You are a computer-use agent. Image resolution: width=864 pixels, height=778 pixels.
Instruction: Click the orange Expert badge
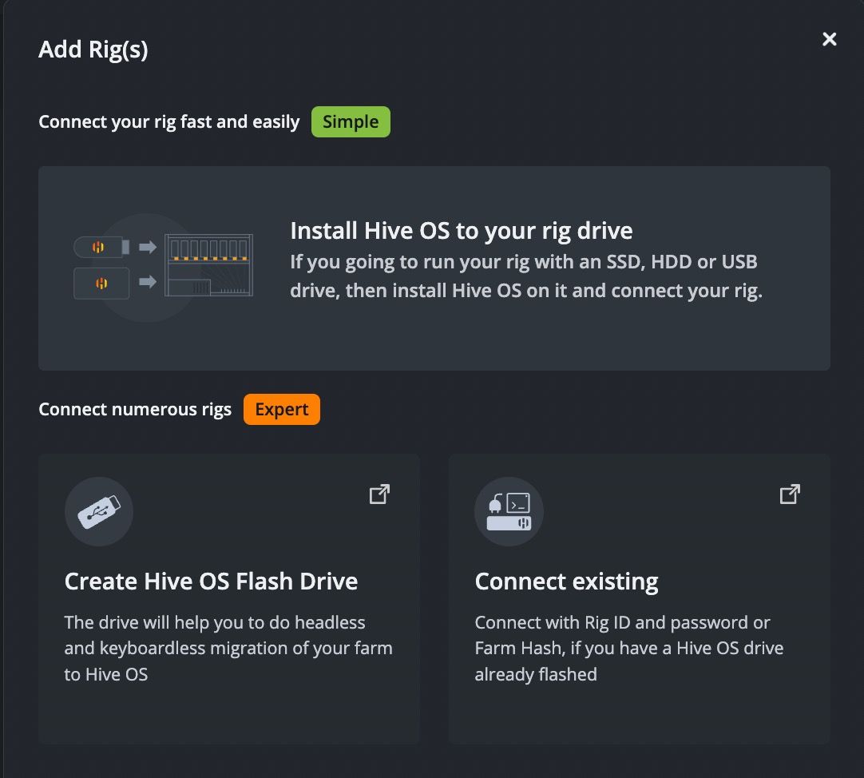tap(282, 409)
